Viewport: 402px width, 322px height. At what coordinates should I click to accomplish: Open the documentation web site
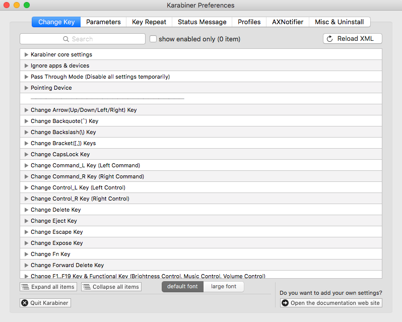point(331,303)
